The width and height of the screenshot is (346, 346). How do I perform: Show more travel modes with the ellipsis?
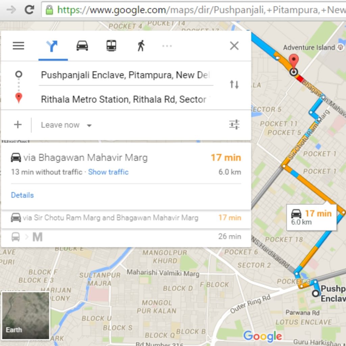pyautogui.click(x=167, y=46)
